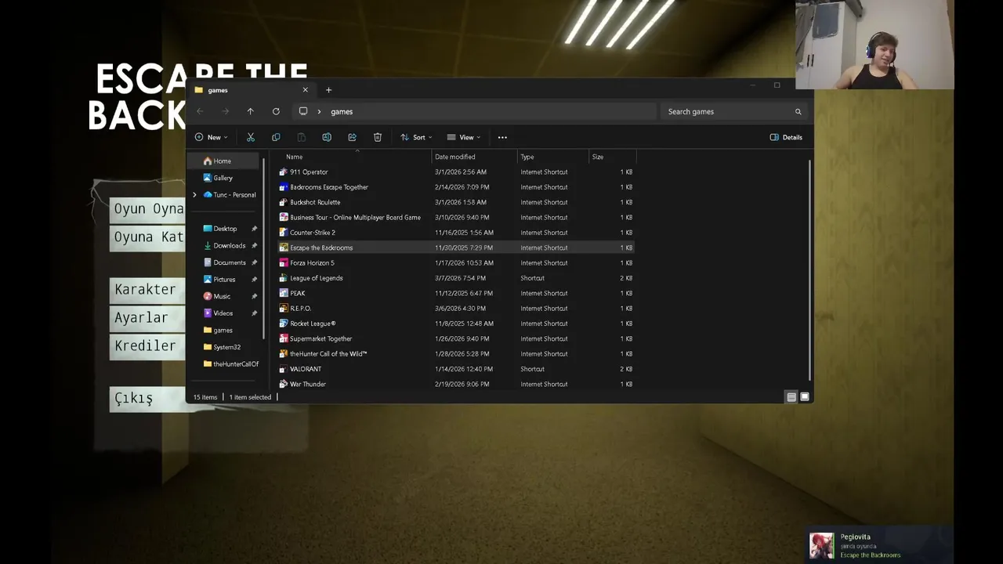This screenshot has height=564, width=1003.
Task: Select the 911 Operator file name
Action: point(309,172)
